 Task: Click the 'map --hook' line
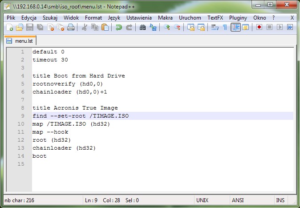click(x=50, y=132)
